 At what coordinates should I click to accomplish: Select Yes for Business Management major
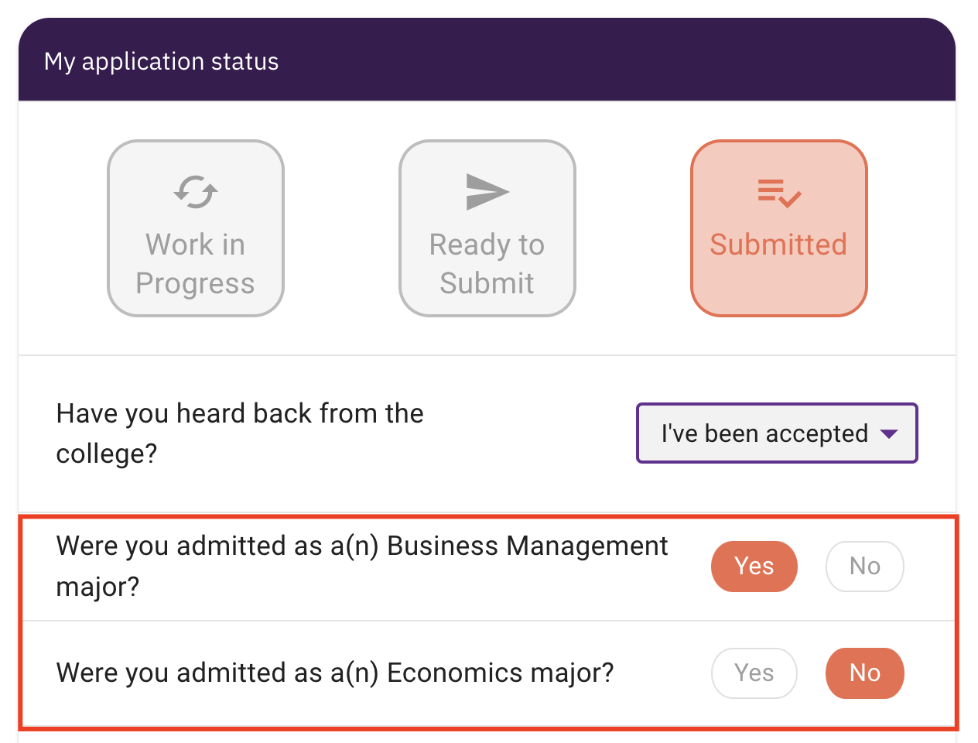tap(754, 567)
